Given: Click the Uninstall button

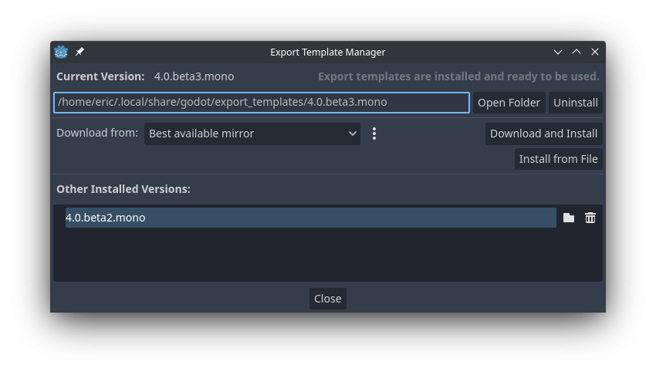Looking at the screenshot, I should click(576, 103).
